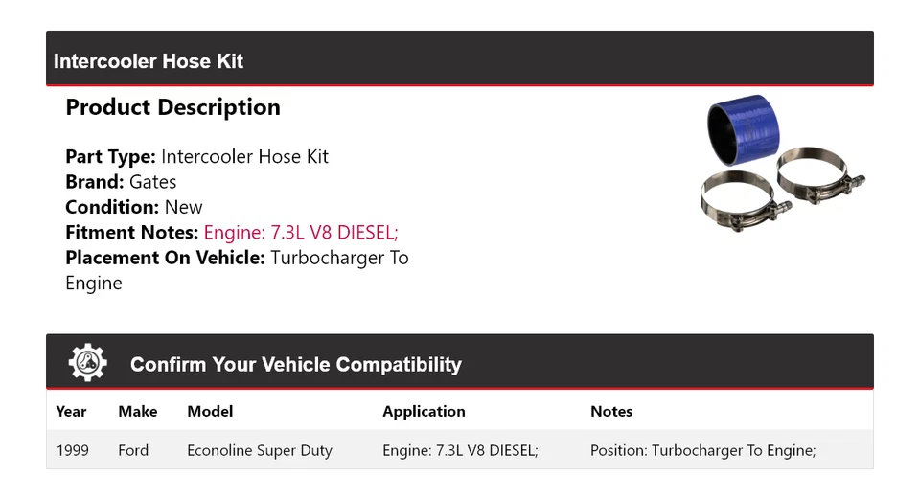Click the Econoline Super Duty model cell

260,449
